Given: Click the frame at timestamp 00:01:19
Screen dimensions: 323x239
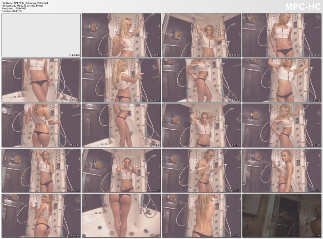Looking at the screenshot, I should click(41, 125).
